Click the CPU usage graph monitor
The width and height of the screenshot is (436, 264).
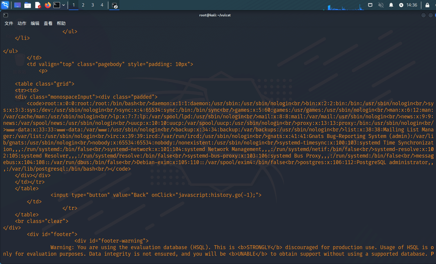coord(344,7)
